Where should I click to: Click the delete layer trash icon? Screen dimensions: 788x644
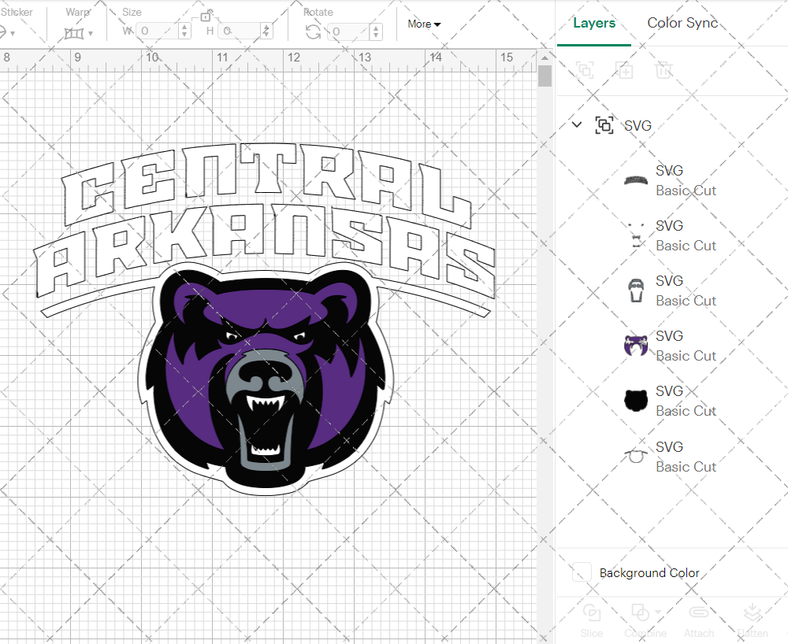click(x=664, y=70)
